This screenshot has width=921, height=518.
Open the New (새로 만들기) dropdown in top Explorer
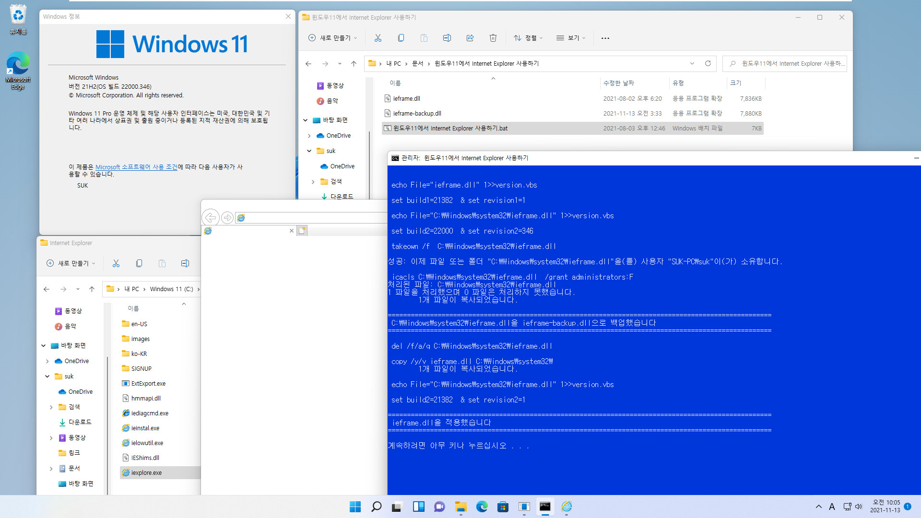(332, 38)
